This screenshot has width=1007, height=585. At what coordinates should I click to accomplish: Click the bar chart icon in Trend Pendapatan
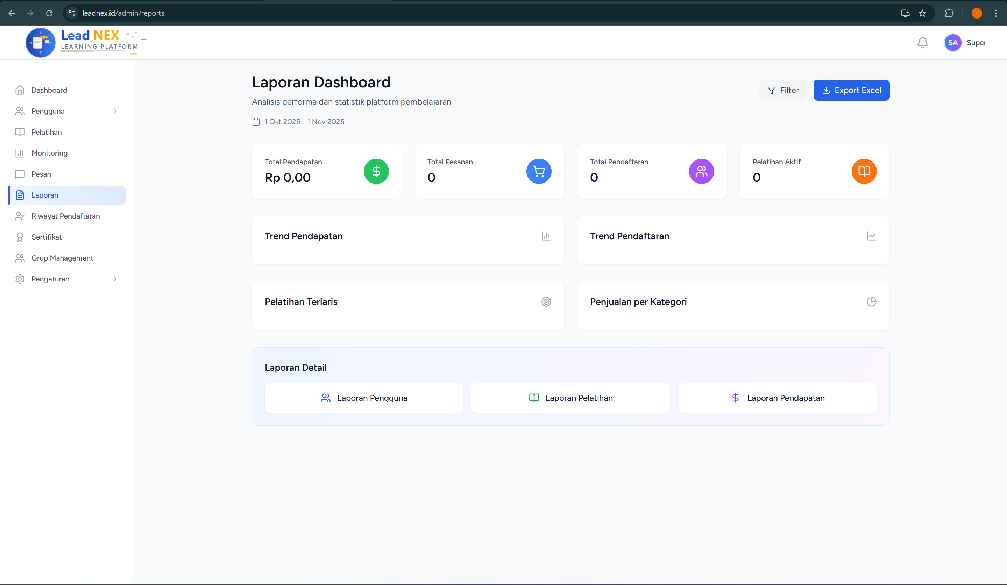point(546,236)
